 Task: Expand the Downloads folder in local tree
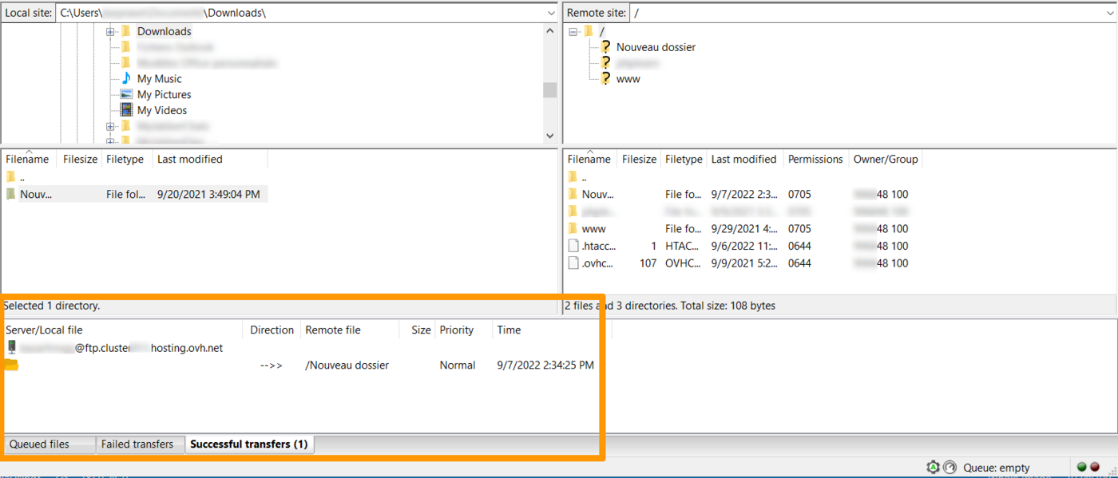[x=110, y=32]
